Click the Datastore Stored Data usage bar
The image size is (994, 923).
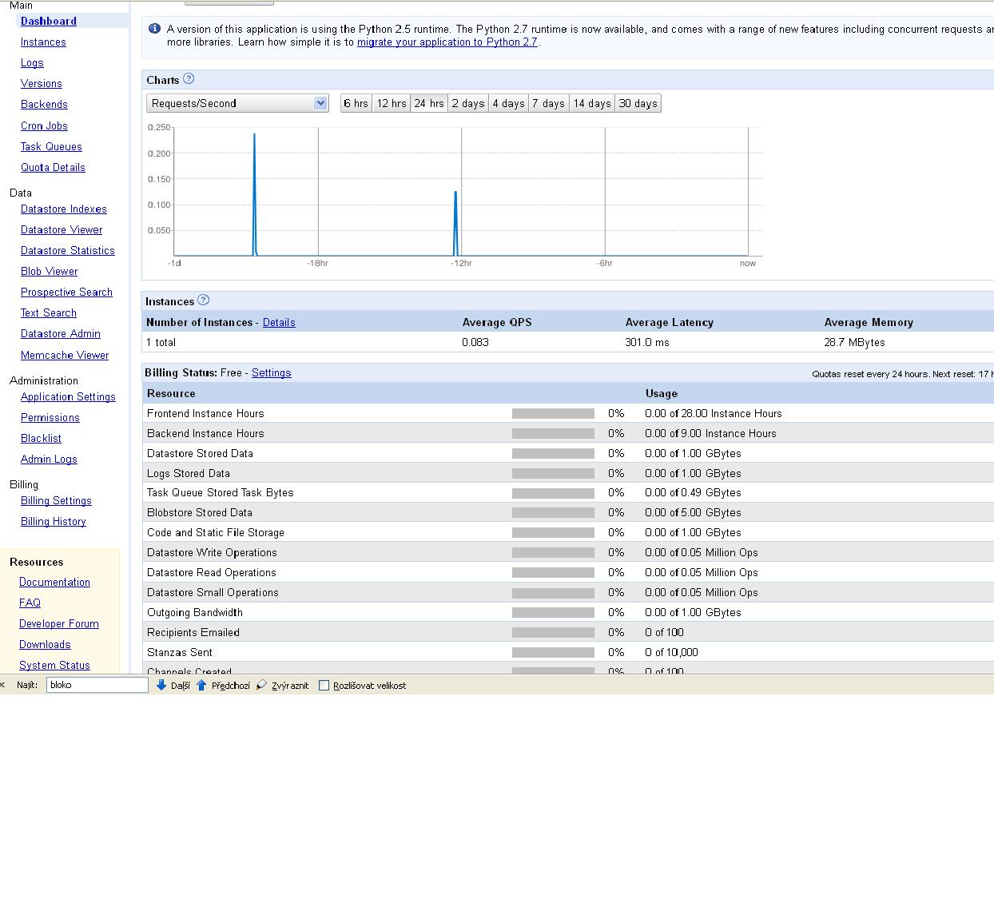tap(553, 453)
